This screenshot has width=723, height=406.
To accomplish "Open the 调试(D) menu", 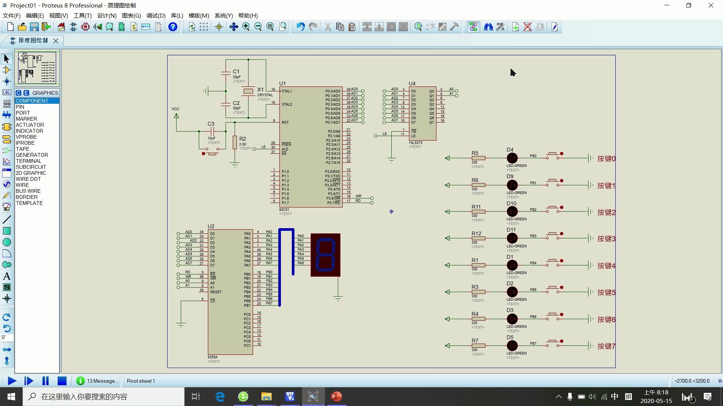I will tap(156, 15).
